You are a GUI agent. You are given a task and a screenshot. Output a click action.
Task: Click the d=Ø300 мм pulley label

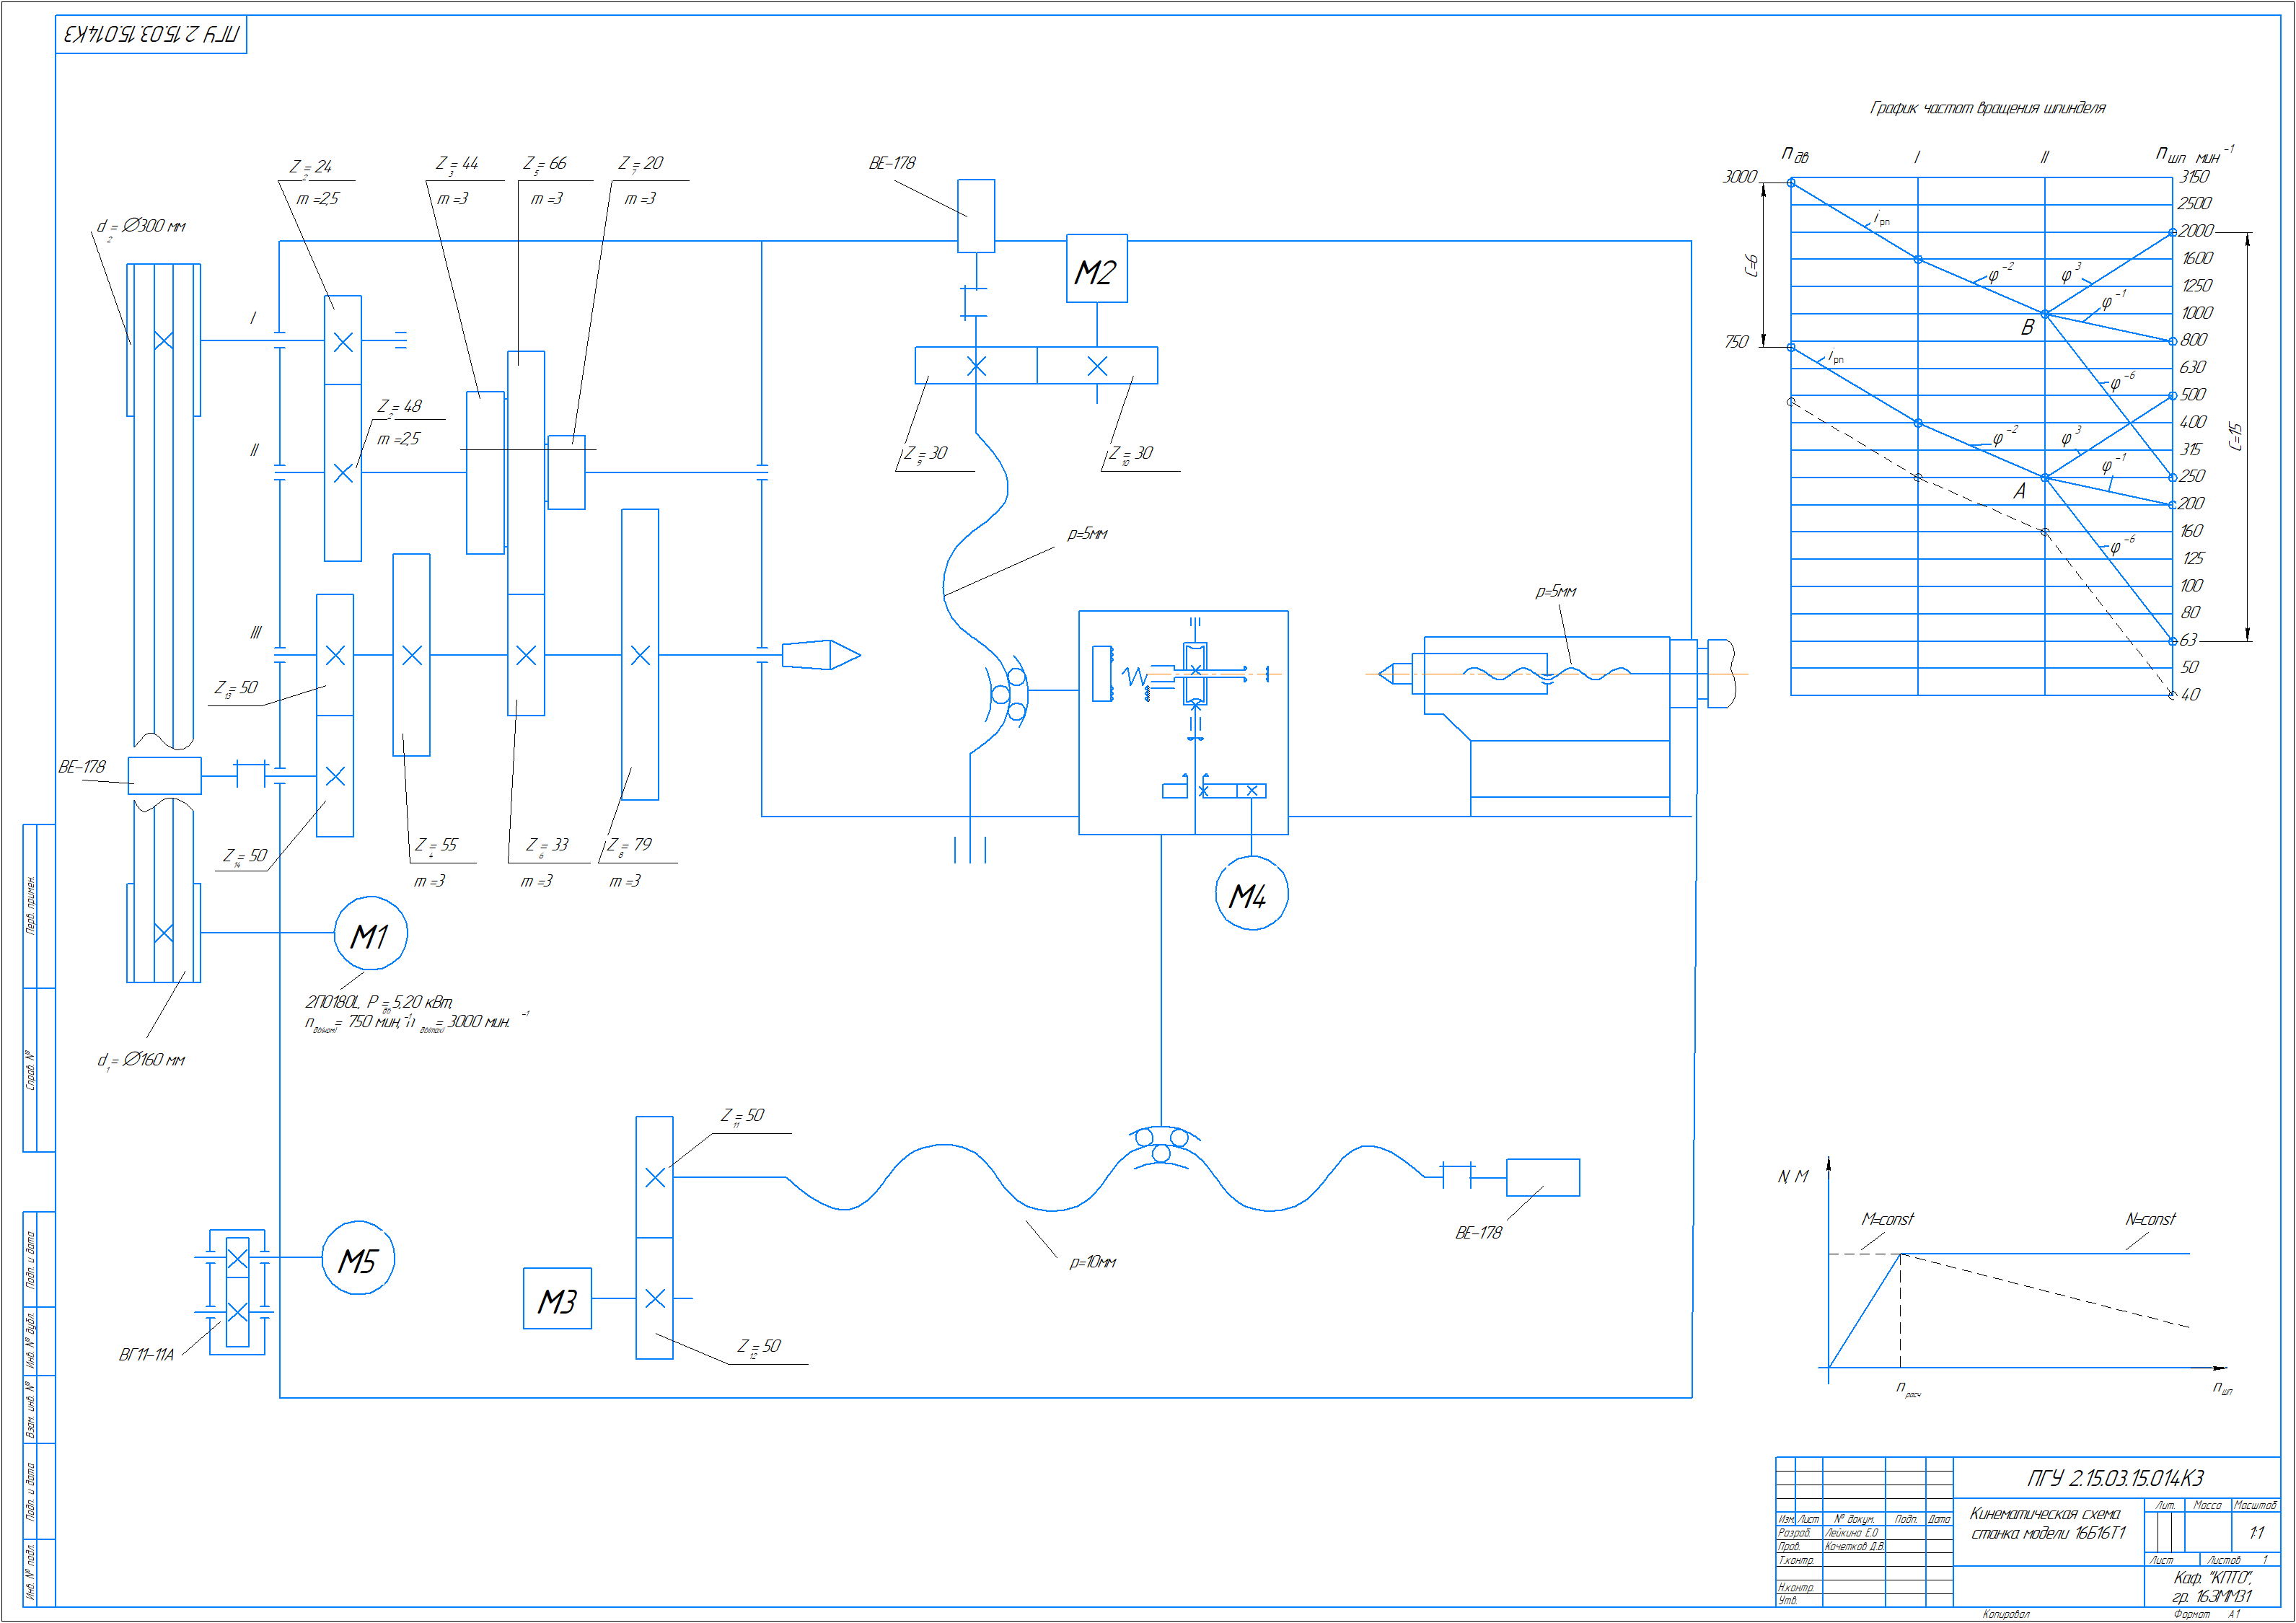coord(141,227)
